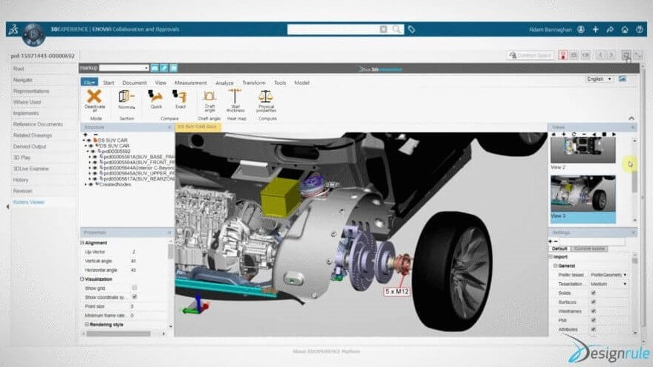Select the View 3 thumbnail
Viewport: 653px width, 367px height.
(582, 199)
